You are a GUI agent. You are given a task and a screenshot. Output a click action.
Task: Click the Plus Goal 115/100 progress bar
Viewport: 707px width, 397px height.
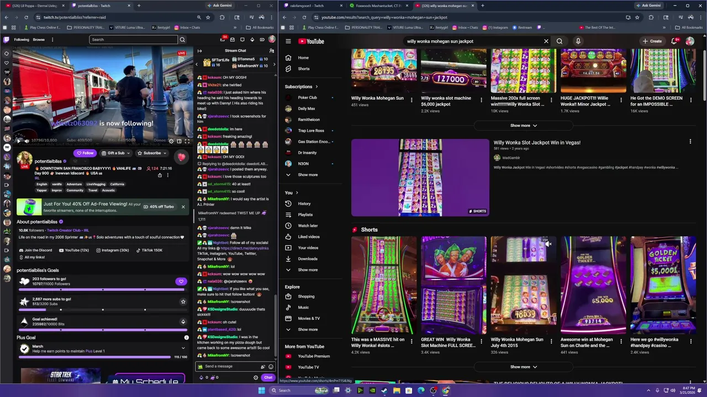[x=96, y=357]
